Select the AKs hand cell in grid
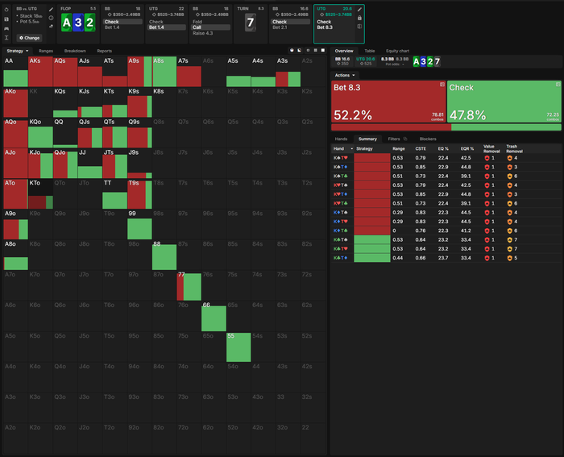Screen dimensions: 564x457 coord(40,71)
